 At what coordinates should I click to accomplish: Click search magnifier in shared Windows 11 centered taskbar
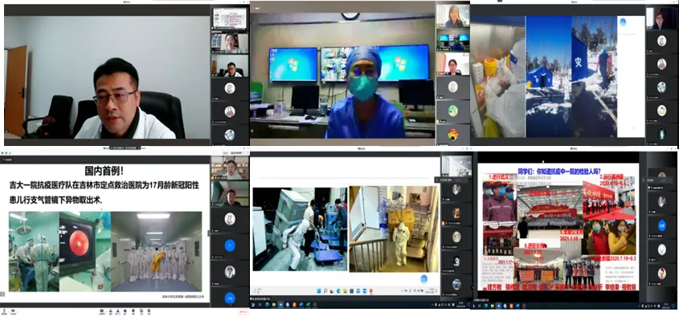[x=325, y=291]
